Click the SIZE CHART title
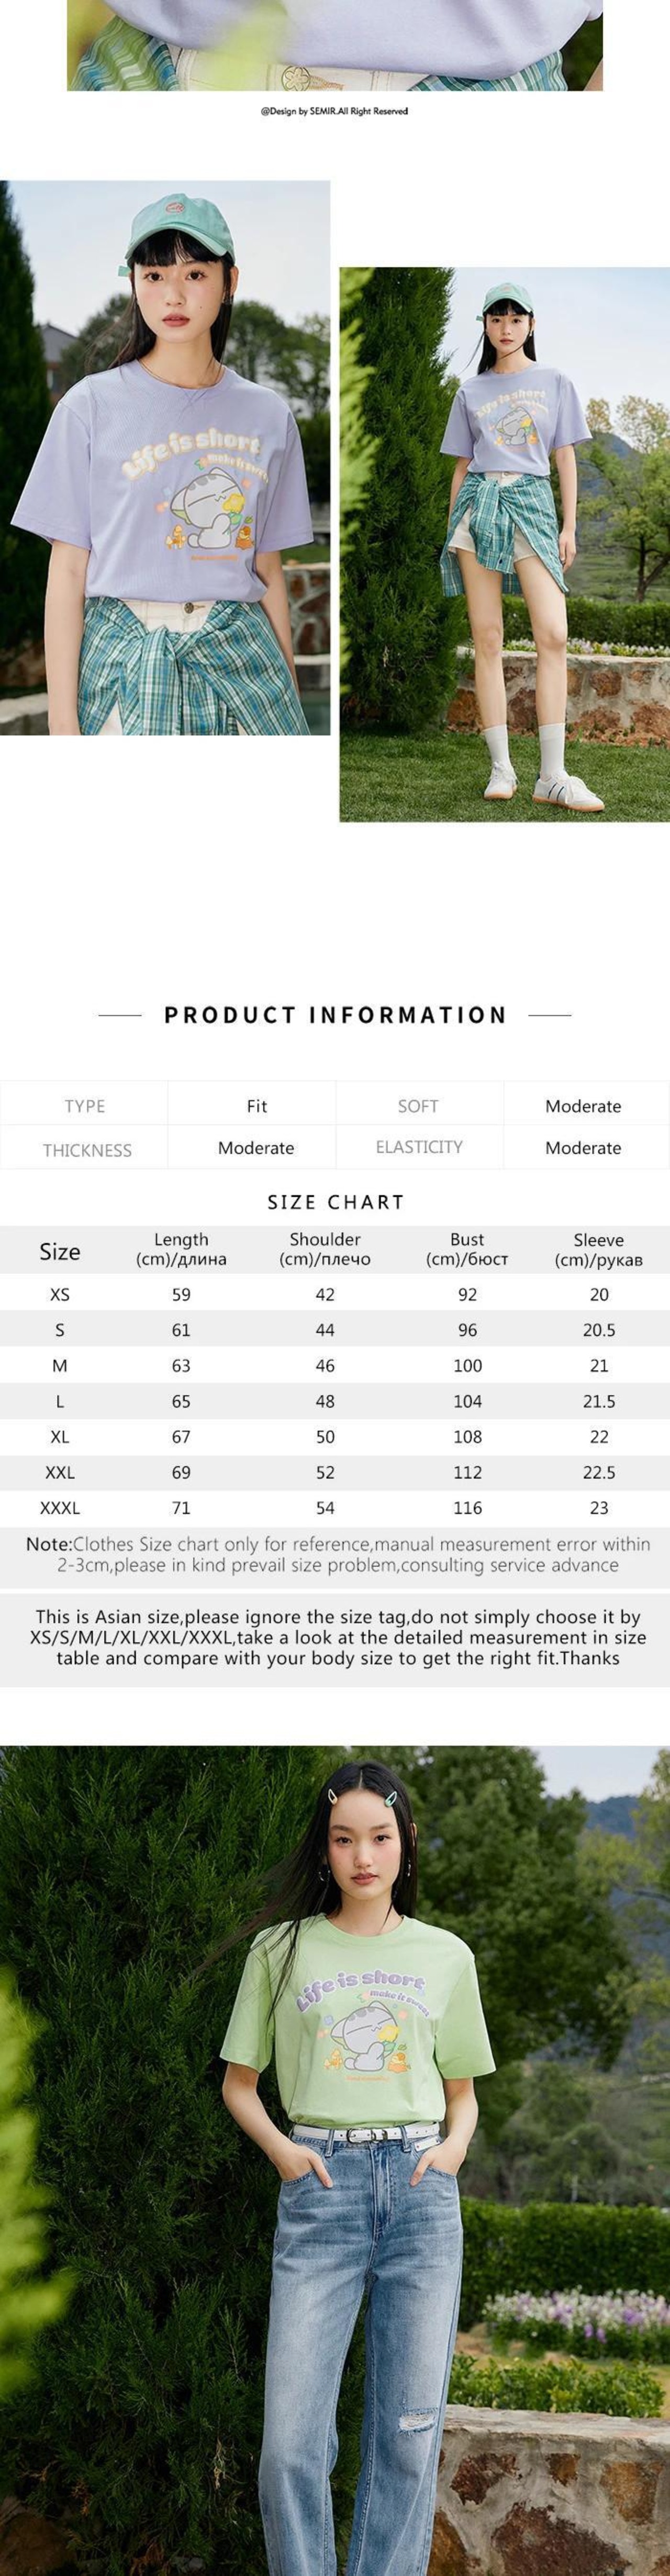 click(x=335, y=1202)
